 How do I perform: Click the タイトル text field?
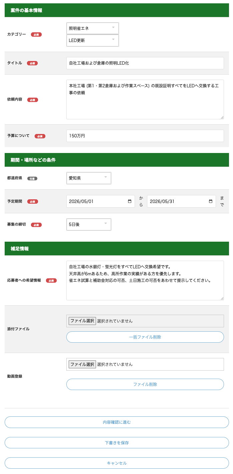pos(145,63)
